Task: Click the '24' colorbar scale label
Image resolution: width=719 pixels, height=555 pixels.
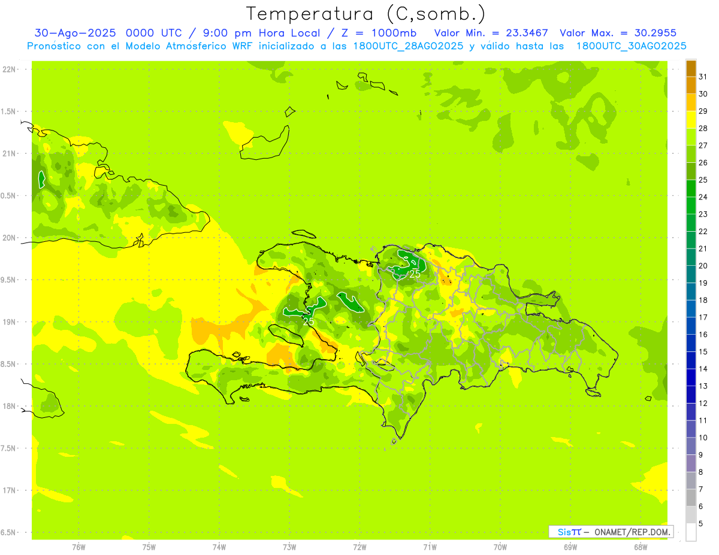Action: pos(703,197)
